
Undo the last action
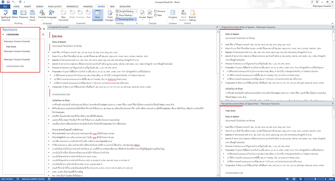click(x=13, y=2)
